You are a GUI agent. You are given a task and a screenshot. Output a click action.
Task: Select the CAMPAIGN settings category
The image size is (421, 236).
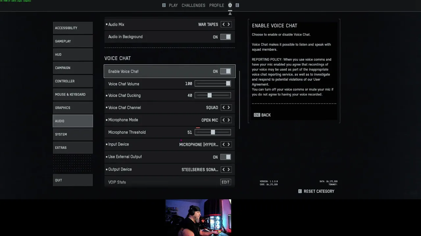pyautogui.click(x=73, y=68)
